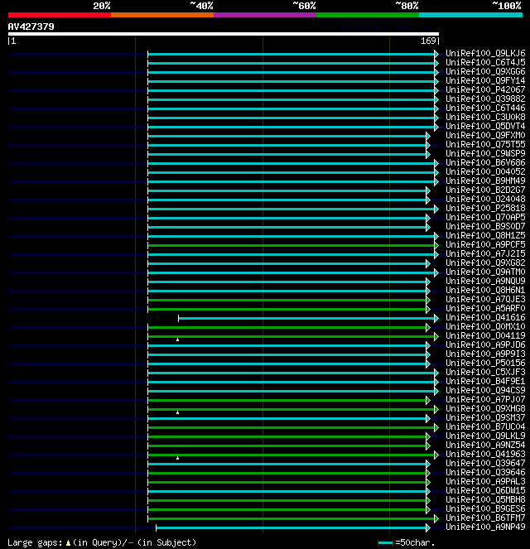Viewport: 530px width, 549px height.
Task: Open UniRef100_O24048 entry
Action: tap(485, 199)
